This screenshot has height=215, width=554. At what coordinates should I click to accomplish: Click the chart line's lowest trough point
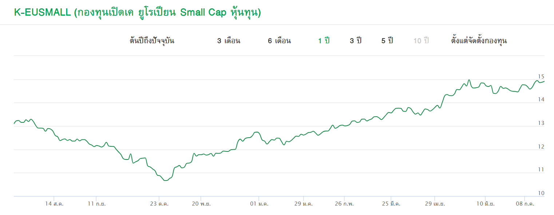[166, 180]
